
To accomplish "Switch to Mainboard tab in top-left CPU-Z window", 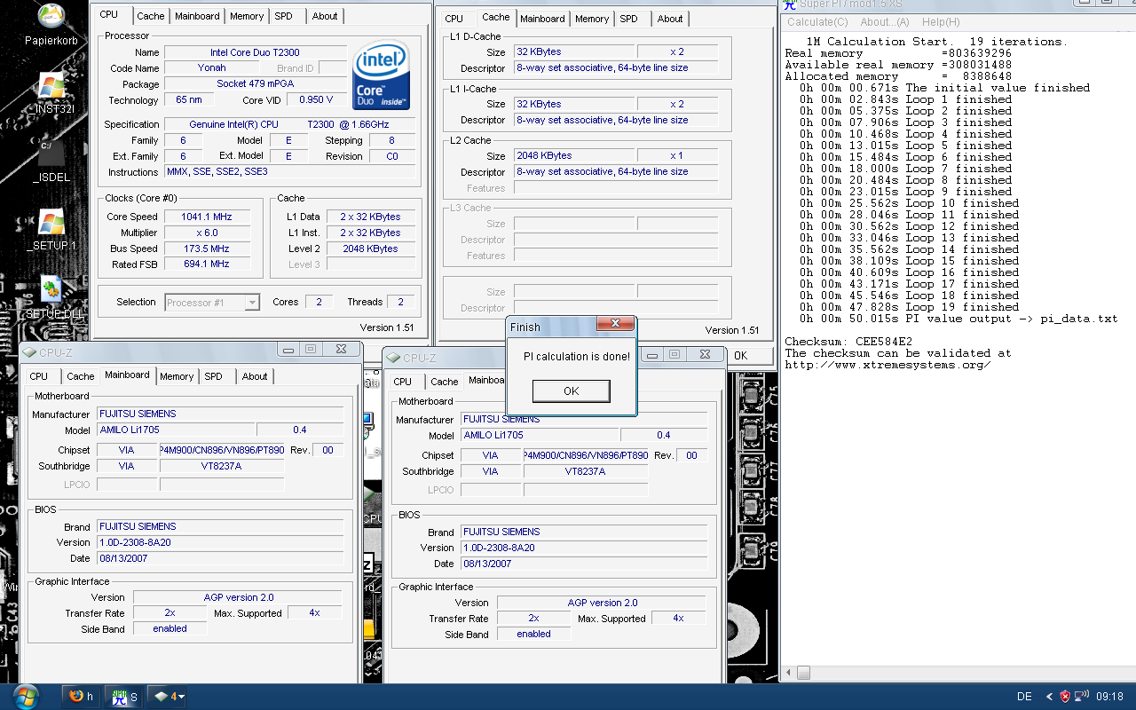I will [197, 16].
